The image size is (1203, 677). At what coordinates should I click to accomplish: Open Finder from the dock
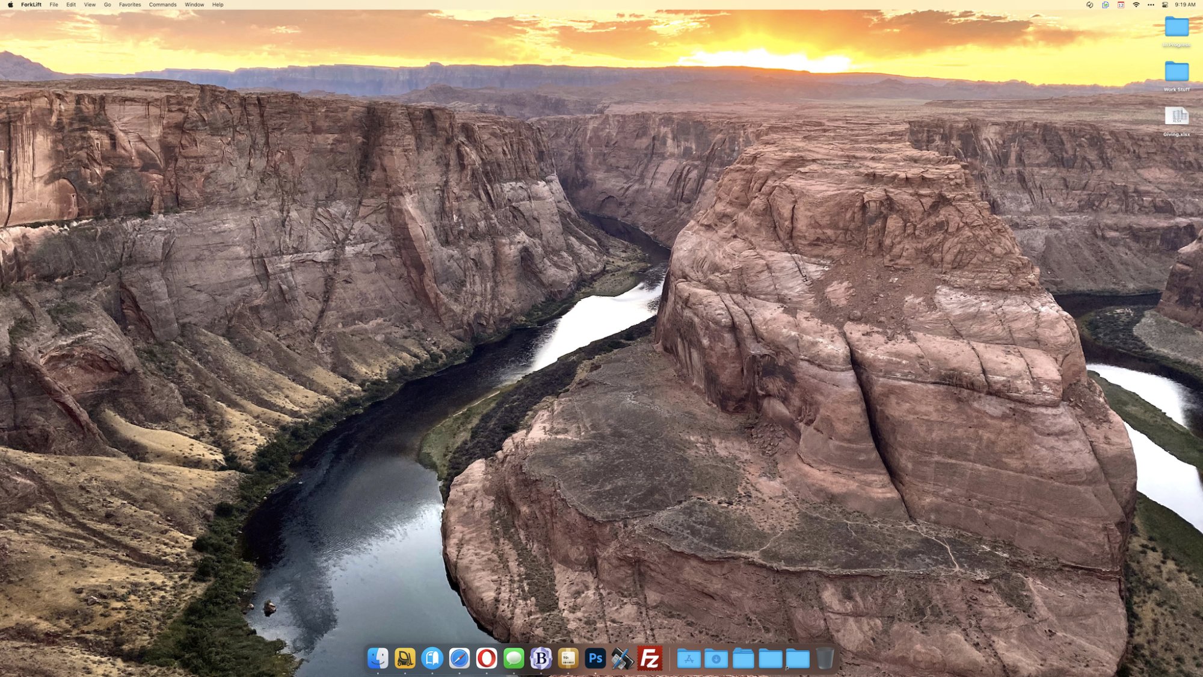point(378,658)
